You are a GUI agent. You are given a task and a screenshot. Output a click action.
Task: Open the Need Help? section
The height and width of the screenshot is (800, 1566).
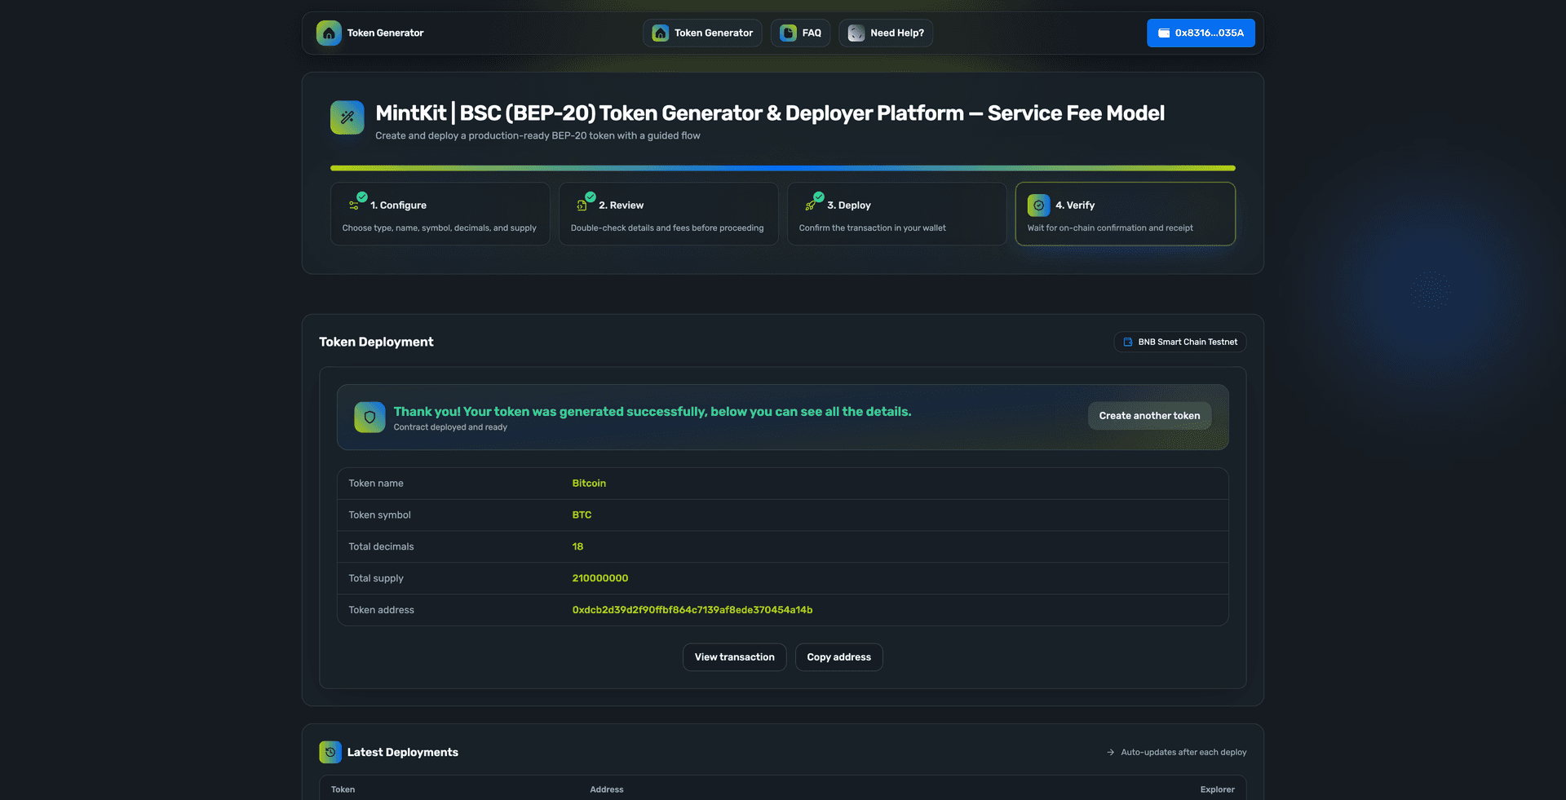click(x=885, y=33)
